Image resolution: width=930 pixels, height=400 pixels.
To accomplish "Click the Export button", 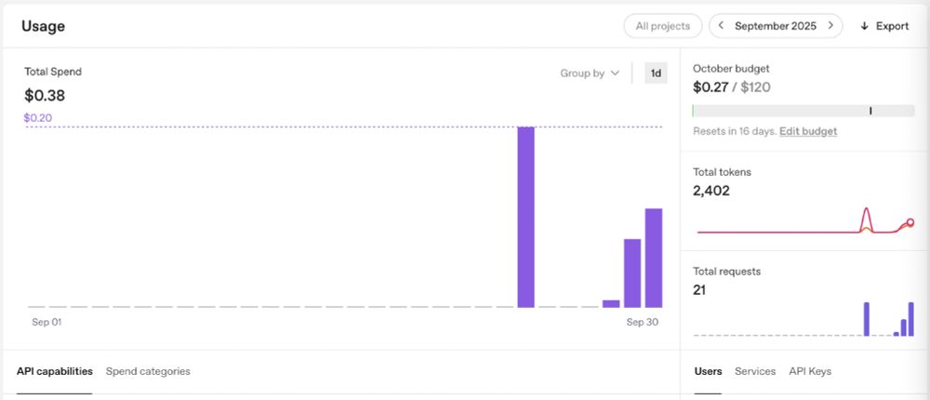I will (884, 26).
